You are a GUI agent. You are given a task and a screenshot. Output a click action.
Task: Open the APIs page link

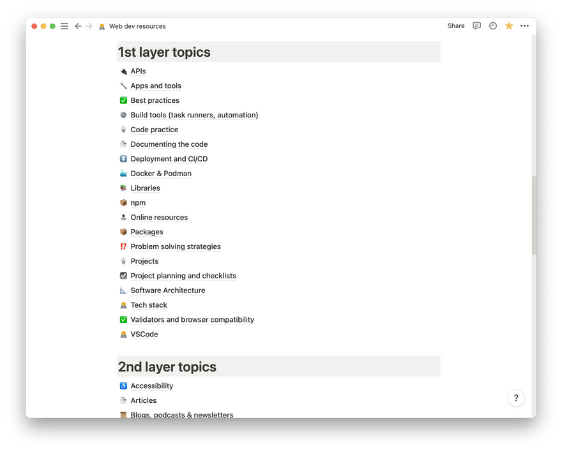(x=138, y=72)
